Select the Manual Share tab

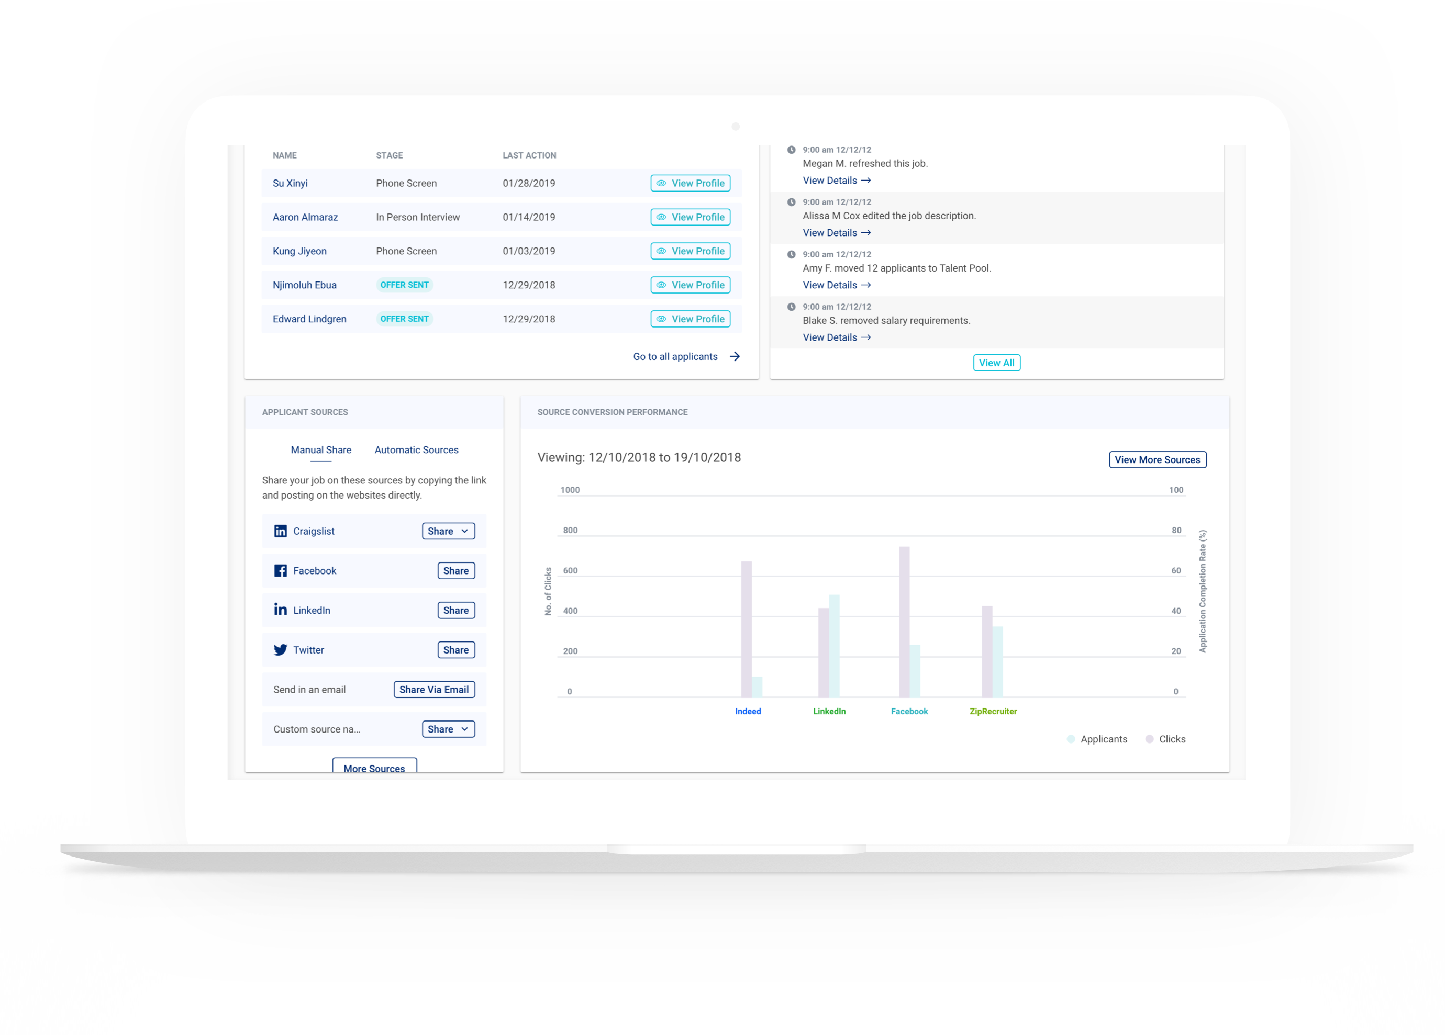[x=320, y=449]
